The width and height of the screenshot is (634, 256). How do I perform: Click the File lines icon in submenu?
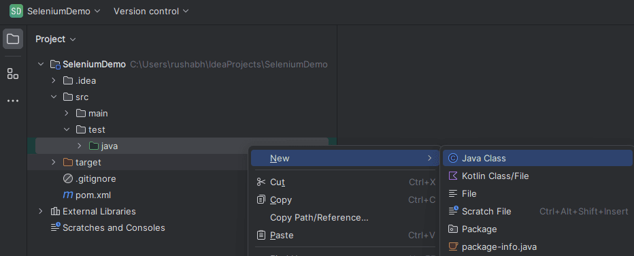pyautogui.click(x=453, y=194)
